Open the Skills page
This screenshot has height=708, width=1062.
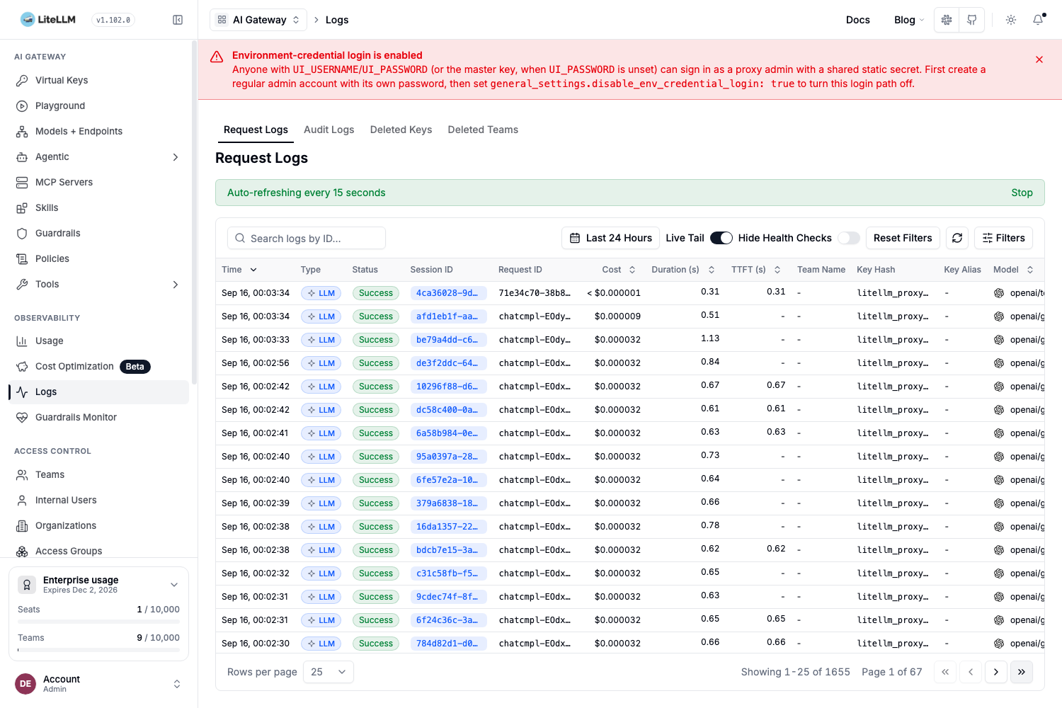point(98,207)
